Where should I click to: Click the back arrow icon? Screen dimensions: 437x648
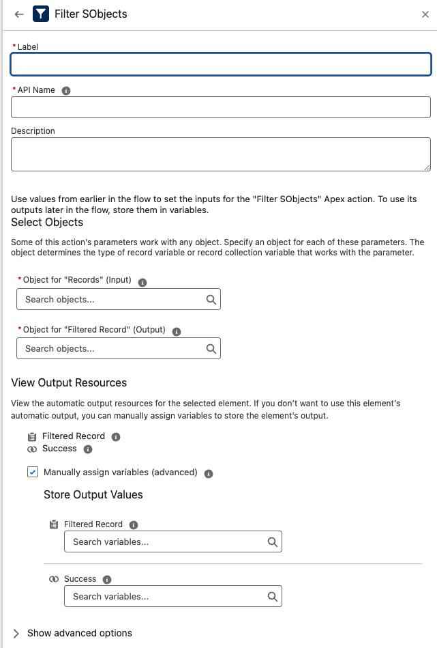(x=19, y=14)
